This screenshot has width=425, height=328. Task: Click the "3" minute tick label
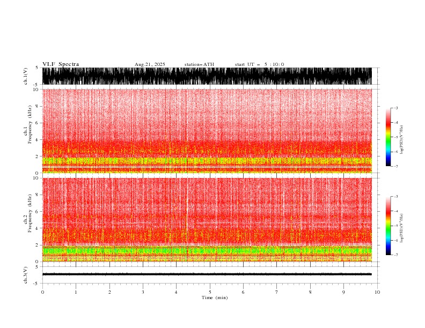pos(143,292)
